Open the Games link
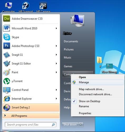The image size is (125, 132). [x=68, y=66]
